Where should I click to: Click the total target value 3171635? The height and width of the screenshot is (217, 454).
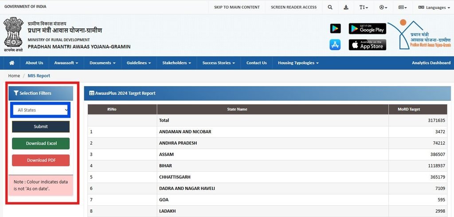436,120
